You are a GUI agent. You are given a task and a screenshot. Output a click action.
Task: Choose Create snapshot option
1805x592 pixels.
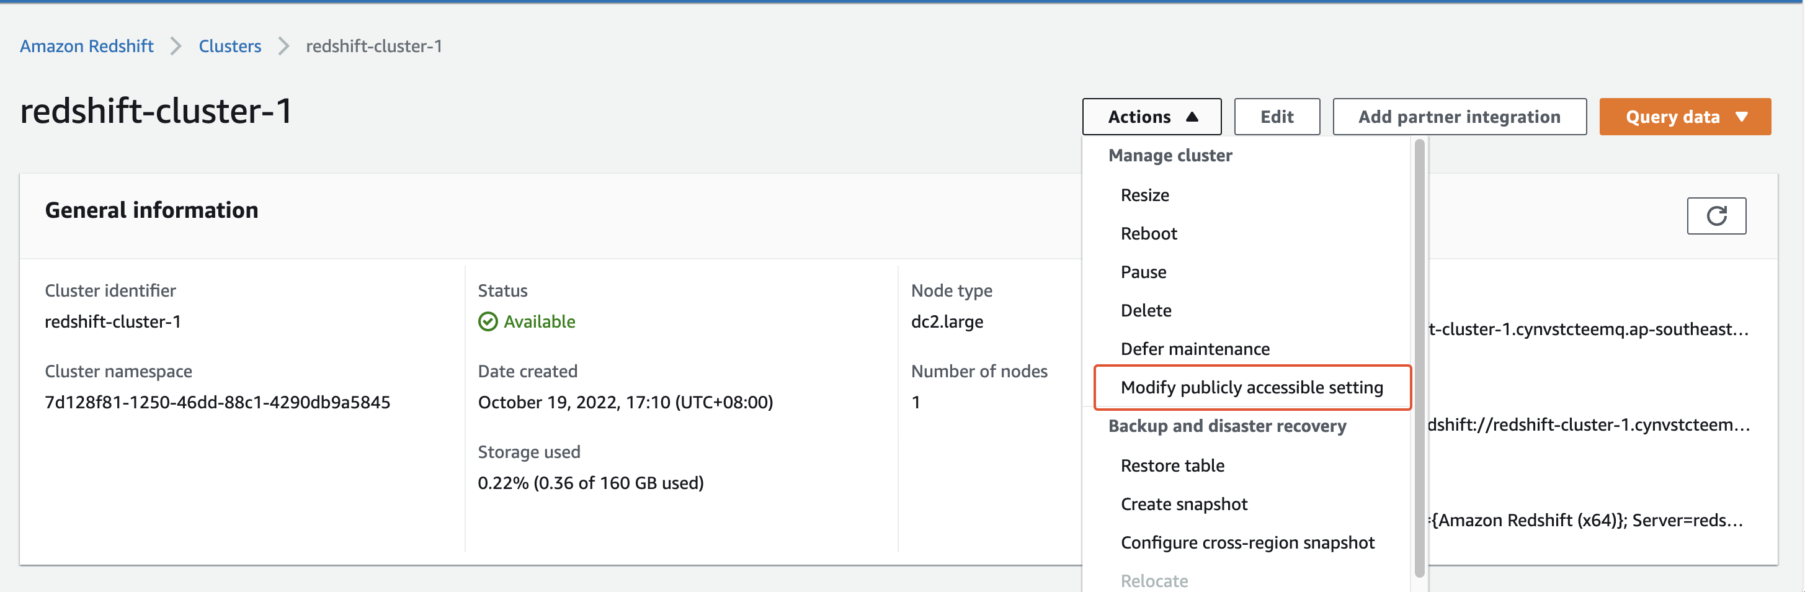click(x=1183, y=505)
